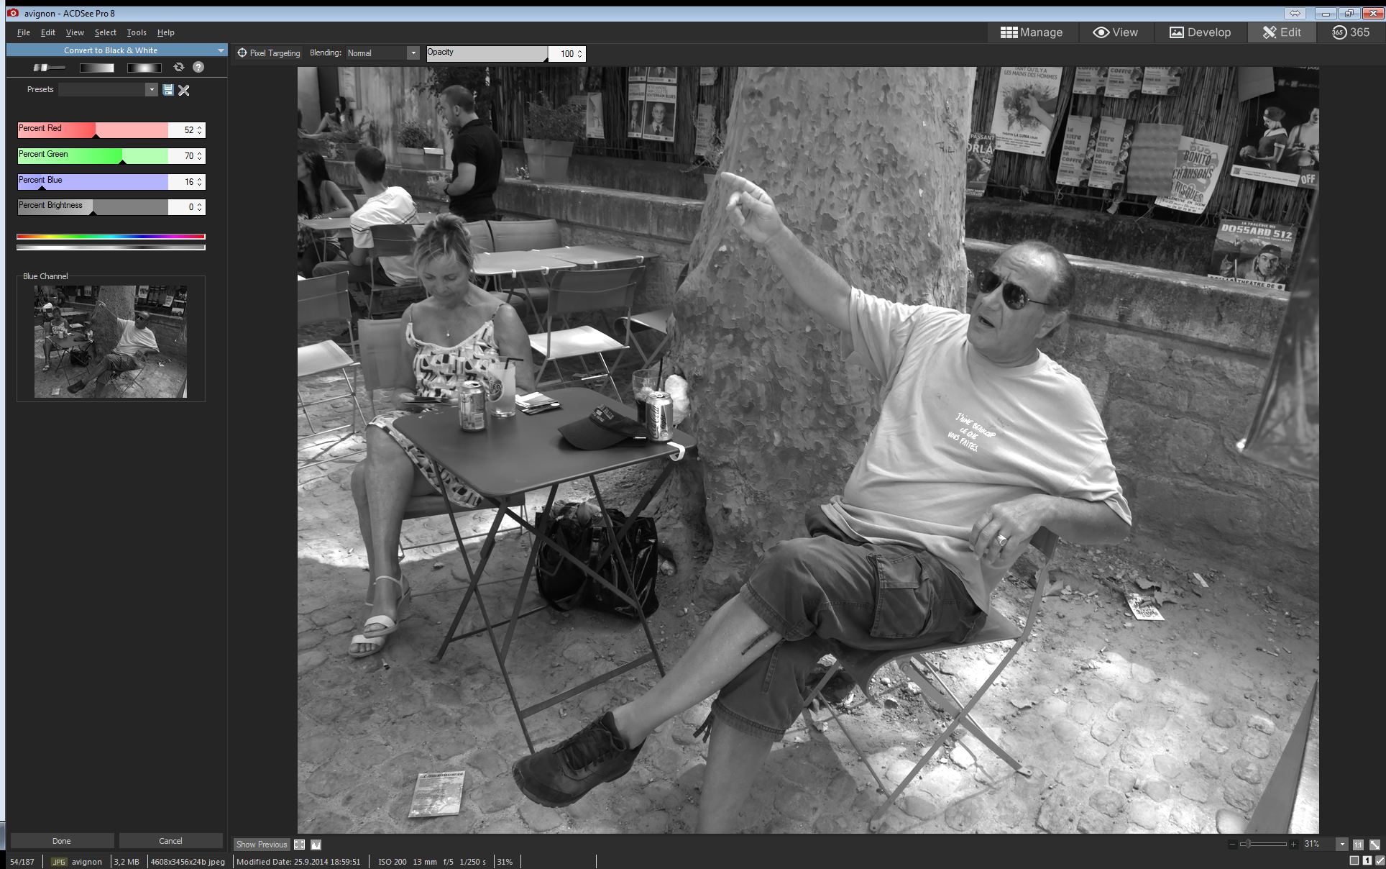Toggle the Pixel Targeting button

(269, 53)
